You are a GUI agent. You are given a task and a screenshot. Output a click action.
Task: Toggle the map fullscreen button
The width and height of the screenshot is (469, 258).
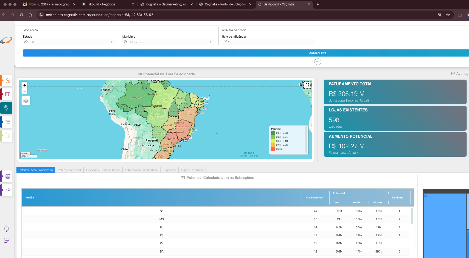307,85
